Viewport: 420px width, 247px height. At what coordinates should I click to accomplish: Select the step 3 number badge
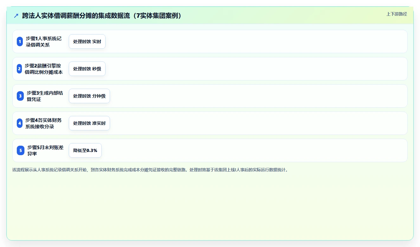click(20, 96)
